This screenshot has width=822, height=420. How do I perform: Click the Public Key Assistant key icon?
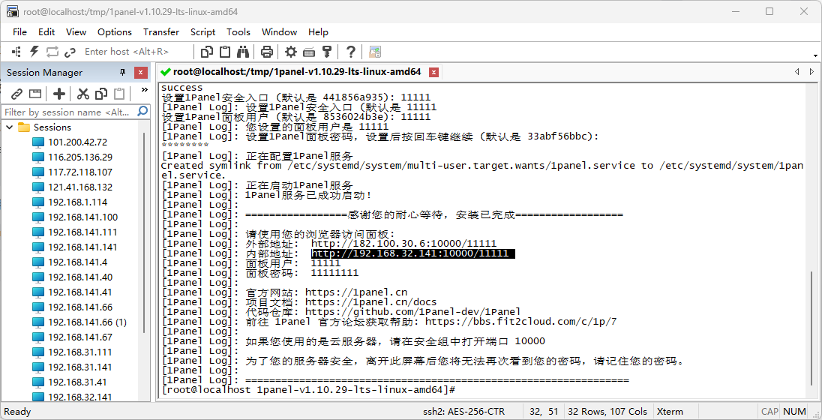[x=327, y=52]
